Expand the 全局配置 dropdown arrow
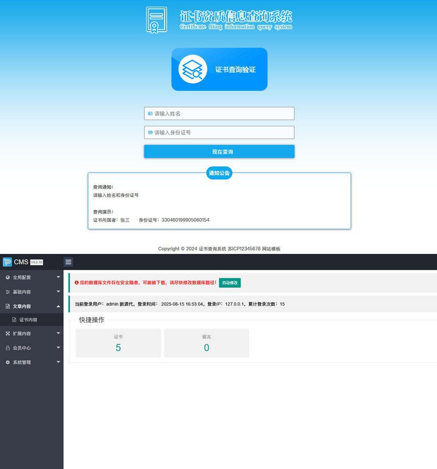 click(58, 277)
